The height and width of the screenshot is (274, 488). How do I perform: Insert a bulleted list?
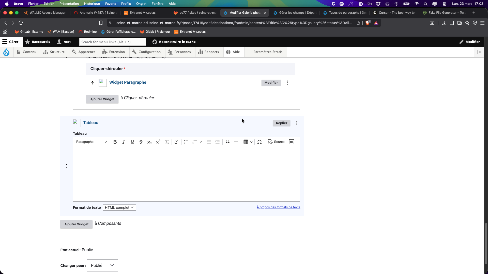[186, 142]
